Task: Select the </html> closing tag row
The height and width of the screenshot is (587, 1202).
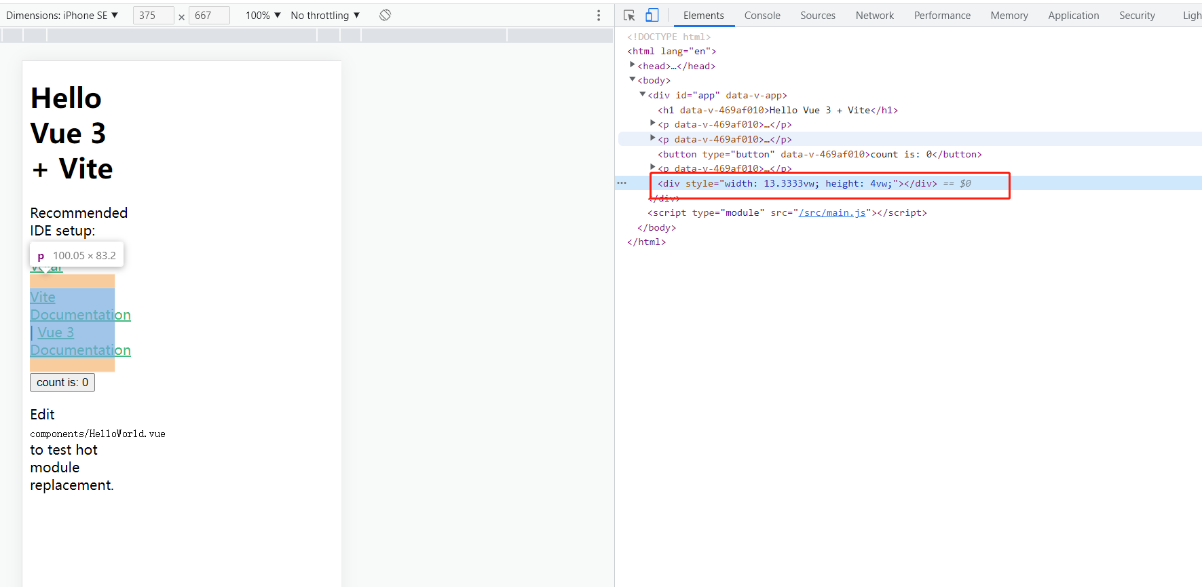Action: [x=646, y=242]
